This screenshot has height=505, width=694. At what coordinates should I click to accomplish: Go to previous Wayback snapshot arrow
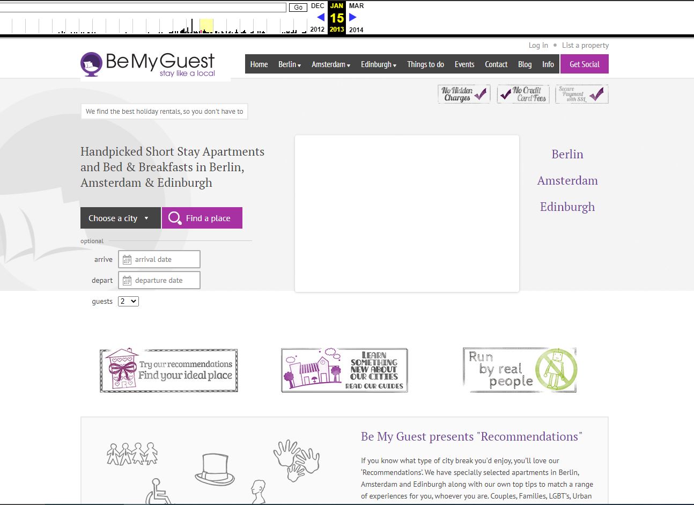click(x=321, y=17)
